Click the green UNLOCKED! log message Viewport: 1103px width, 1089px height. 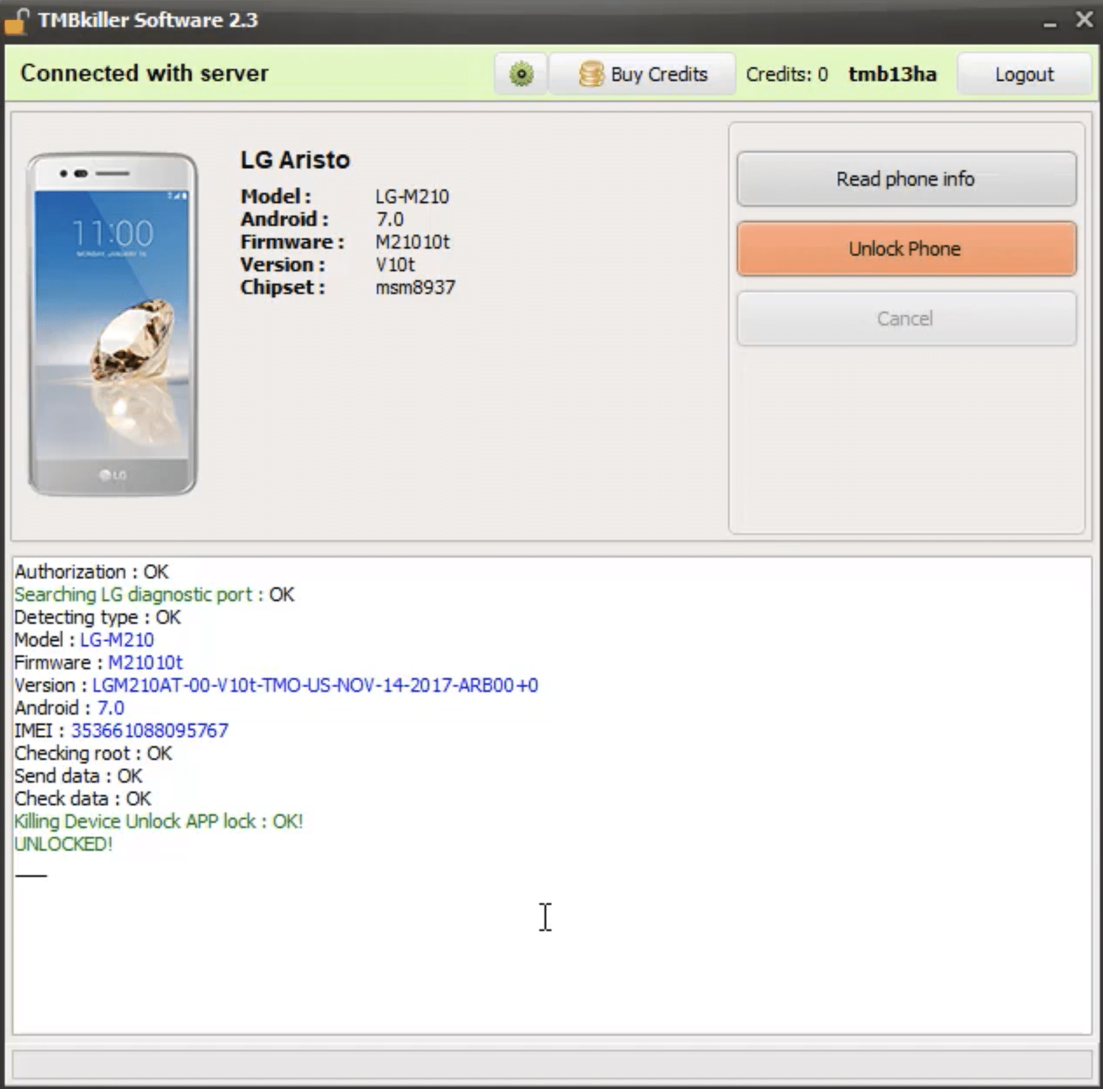coord(64,844)
